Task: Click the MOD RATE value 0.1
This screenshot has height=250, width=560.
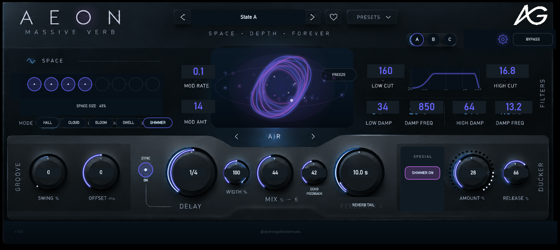Action: coord(198,72)
